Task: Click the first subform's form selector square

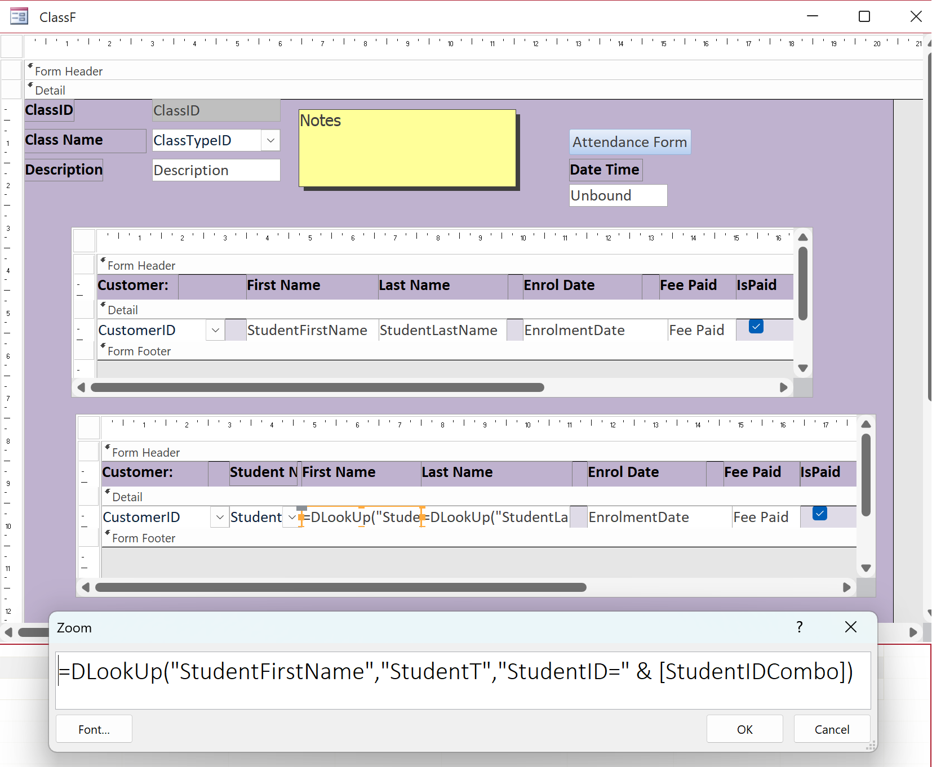Action: pyautogui.click(x=85, y=240)
